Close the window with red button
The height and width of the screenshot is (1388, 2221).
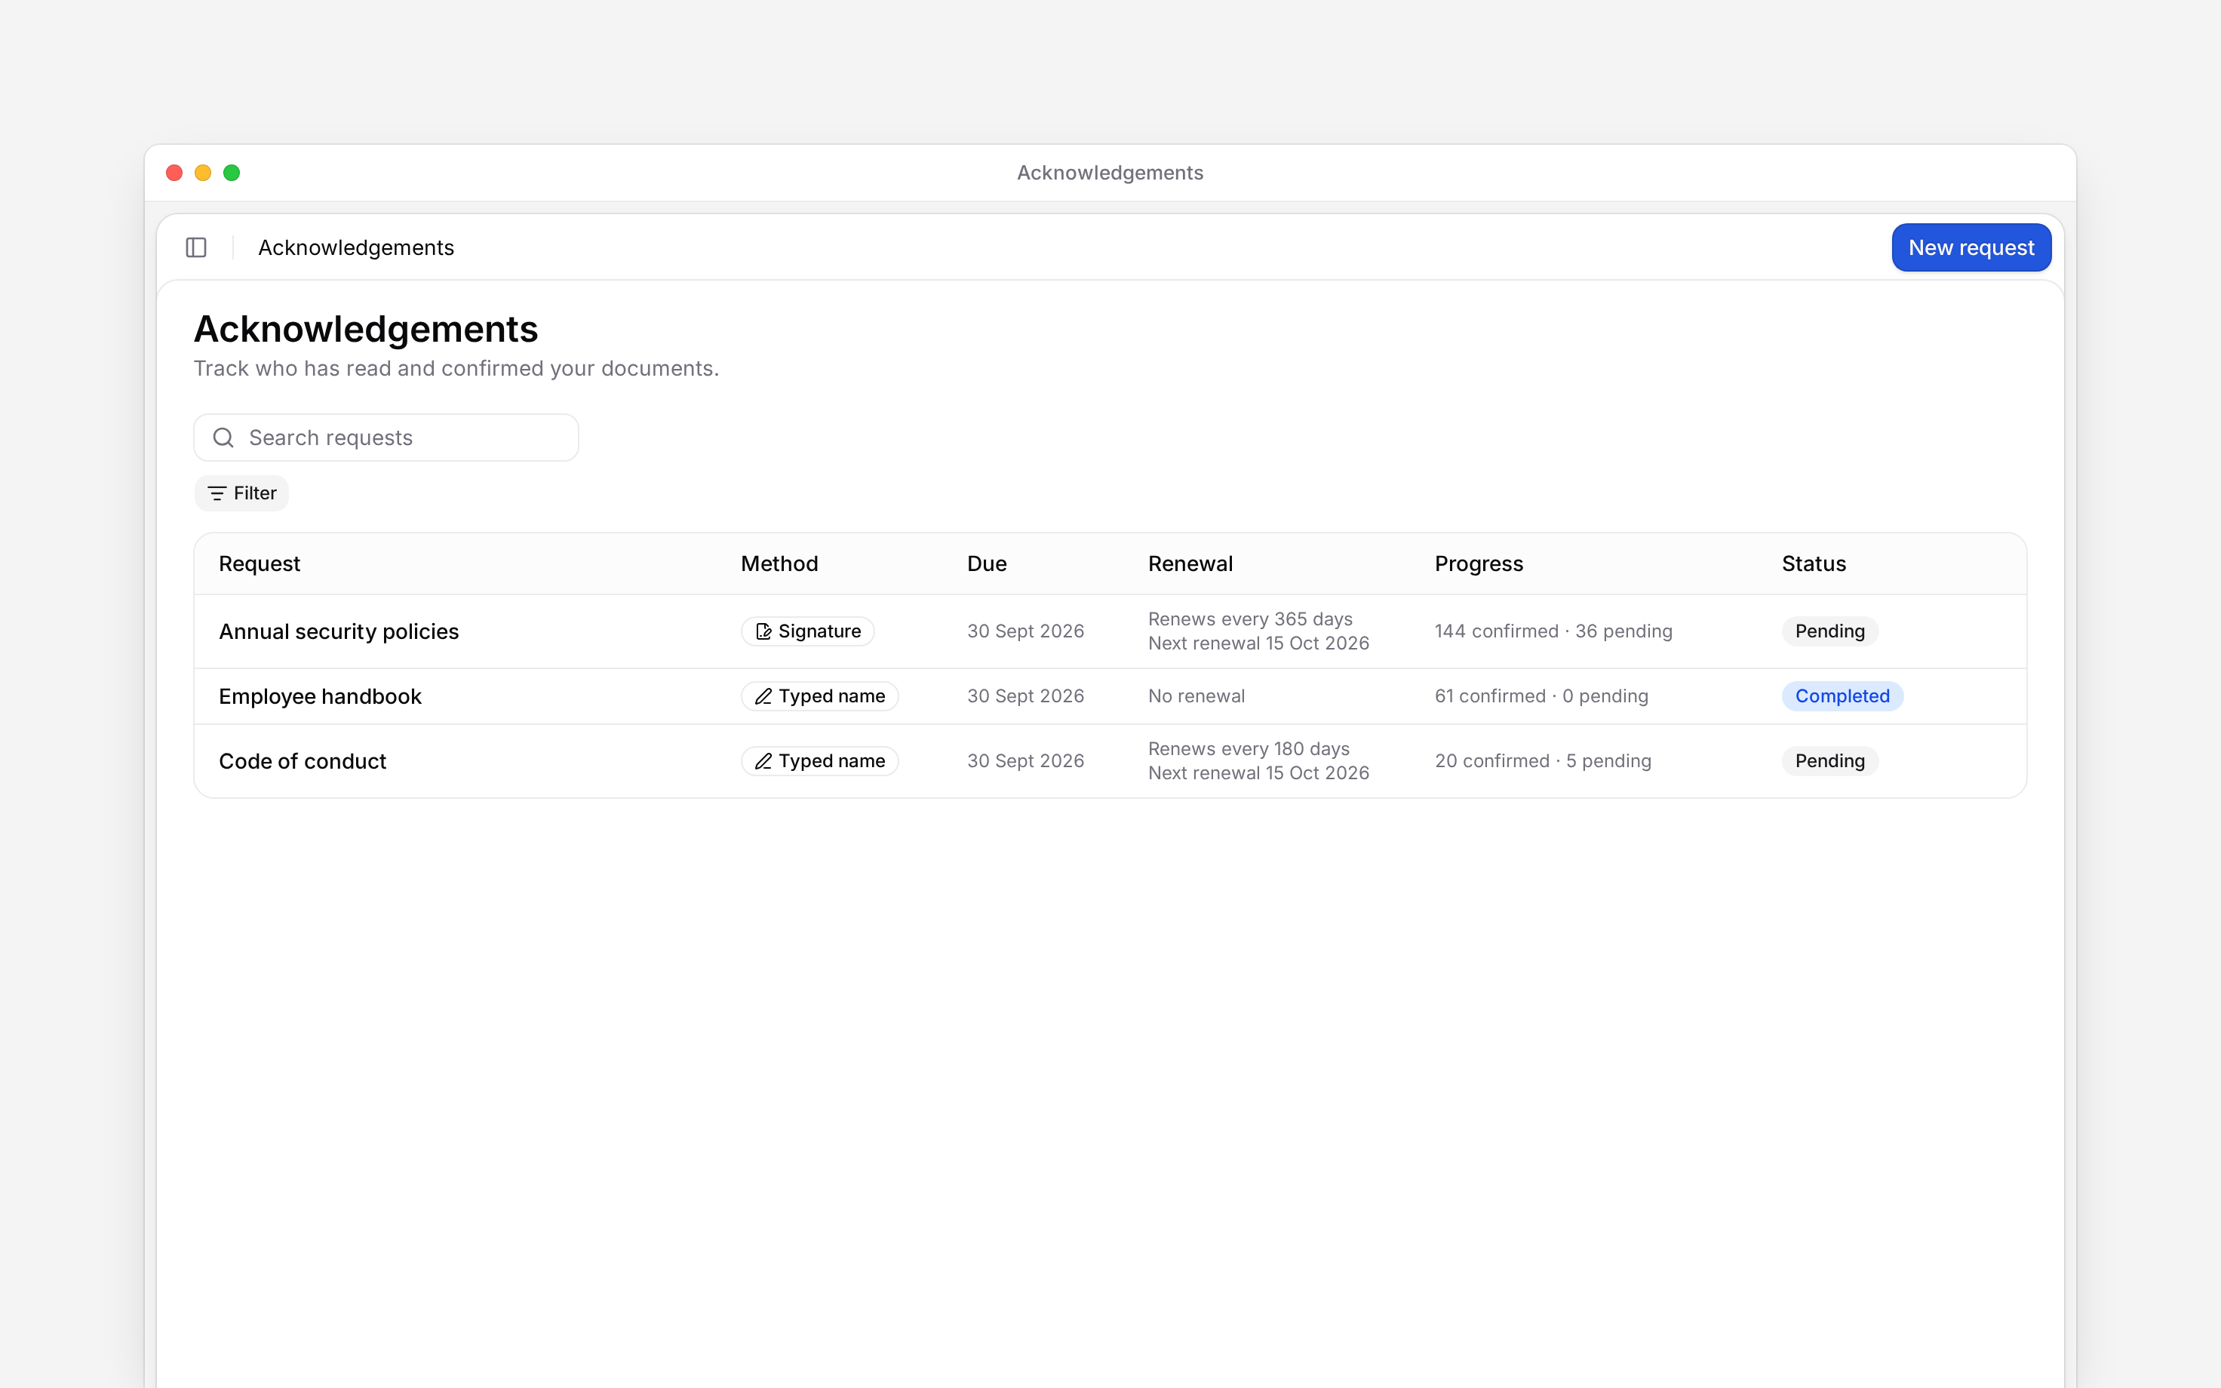174,173
